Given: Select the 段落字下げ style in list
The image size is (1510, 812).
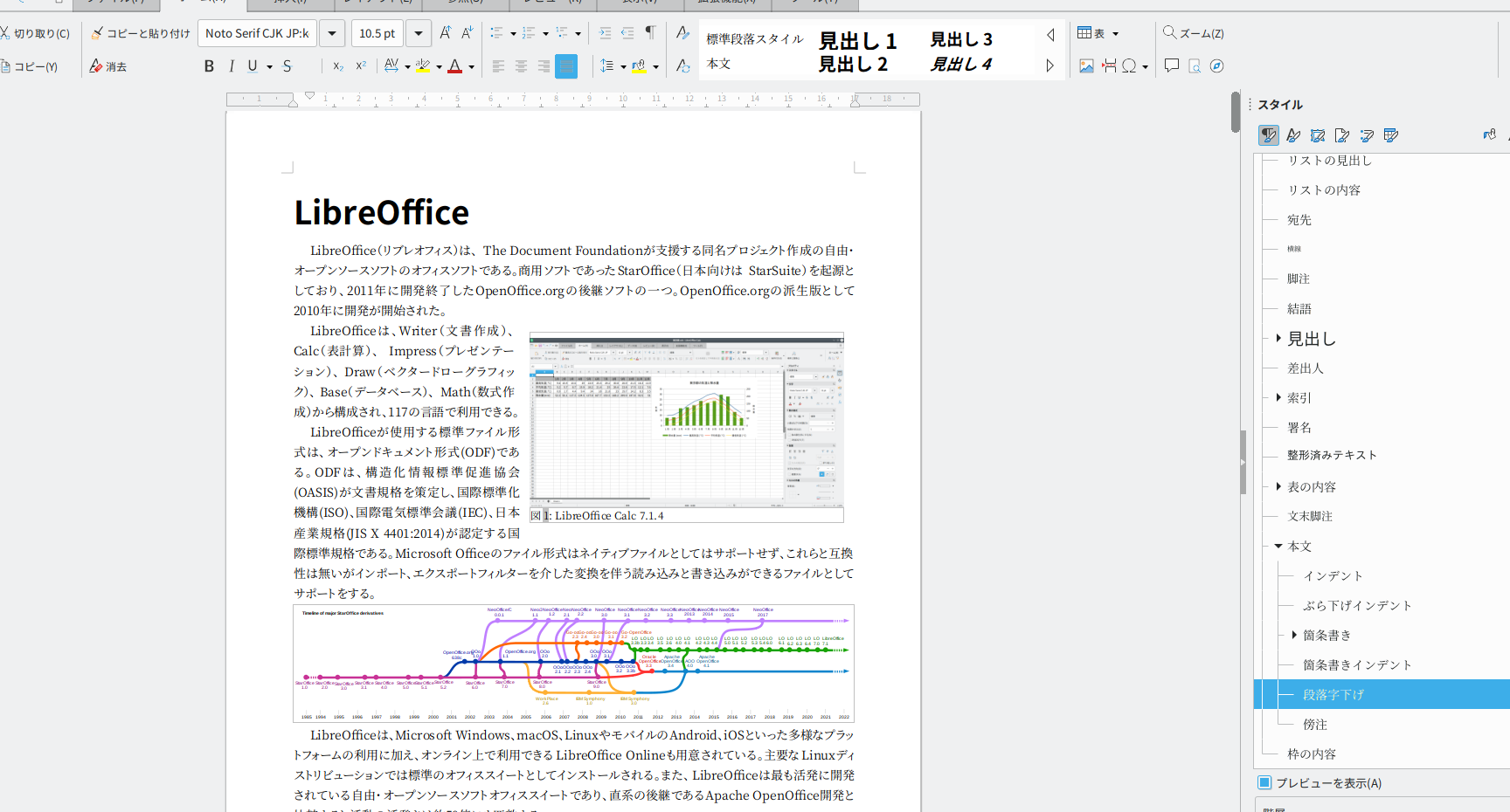Looking at the screenshot, I should coord(1382,694).
